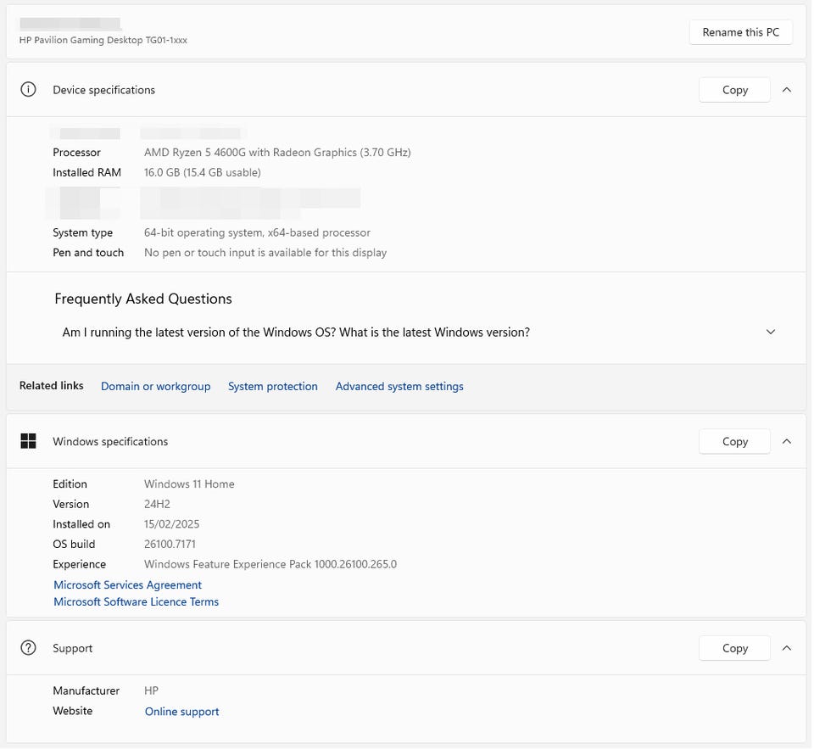
Task: Open System protection link
Action: pos(272,387)
